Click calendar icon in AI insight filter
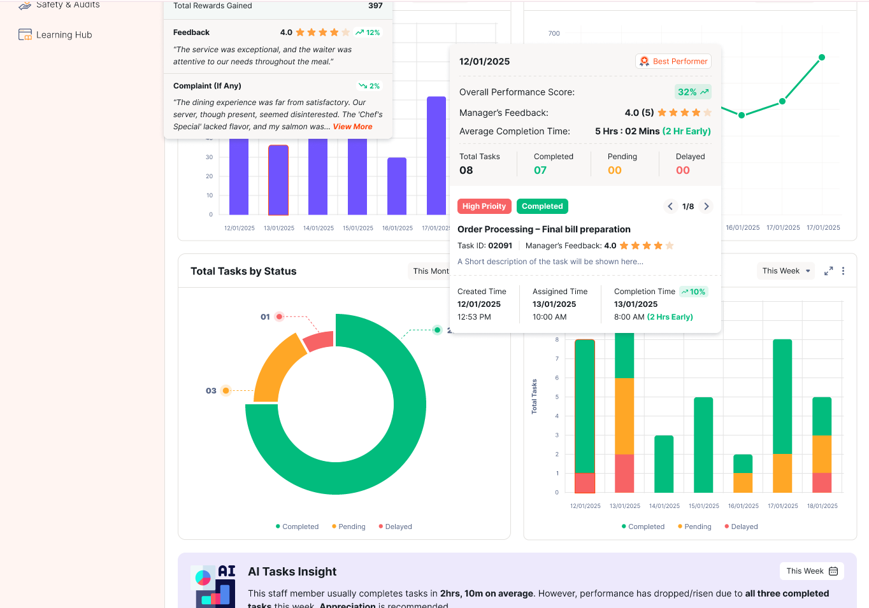 click(x=833, y=571)
